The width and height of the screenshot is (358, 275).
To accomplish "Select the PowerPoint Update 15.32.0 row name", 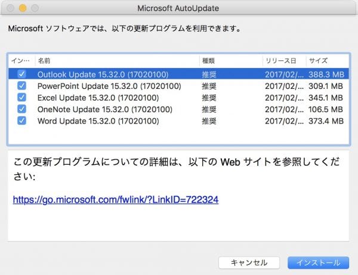I will (109, 86).
